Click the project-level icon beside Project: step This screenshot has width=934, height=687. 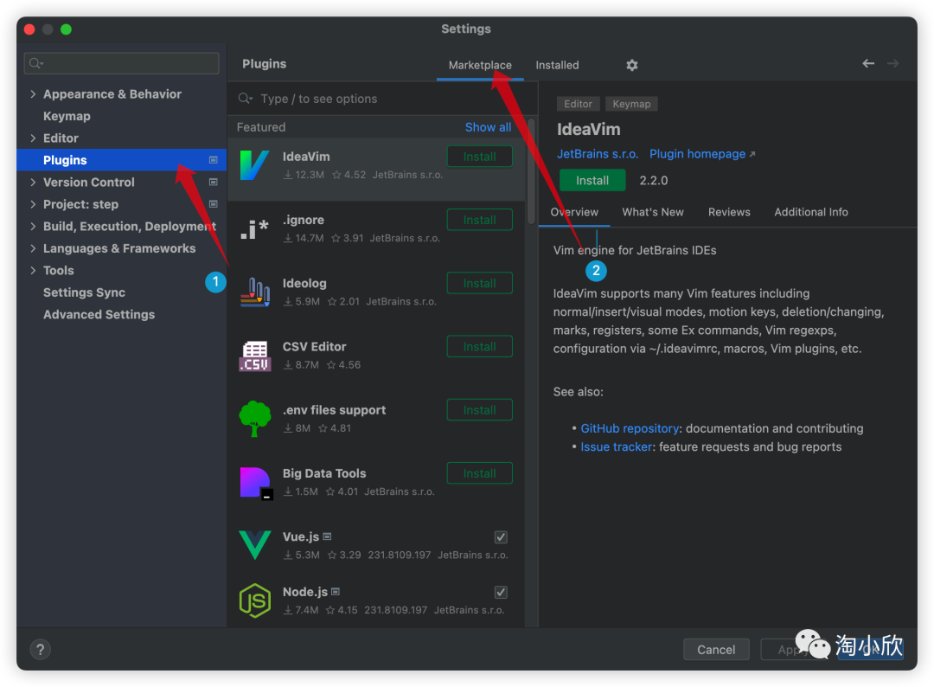coord(214,204)
